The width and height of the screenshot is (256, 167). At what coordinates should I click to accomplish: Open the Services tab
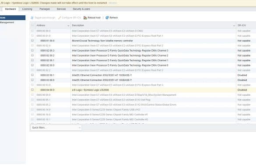pyautogui.click(x=61, y=9)
